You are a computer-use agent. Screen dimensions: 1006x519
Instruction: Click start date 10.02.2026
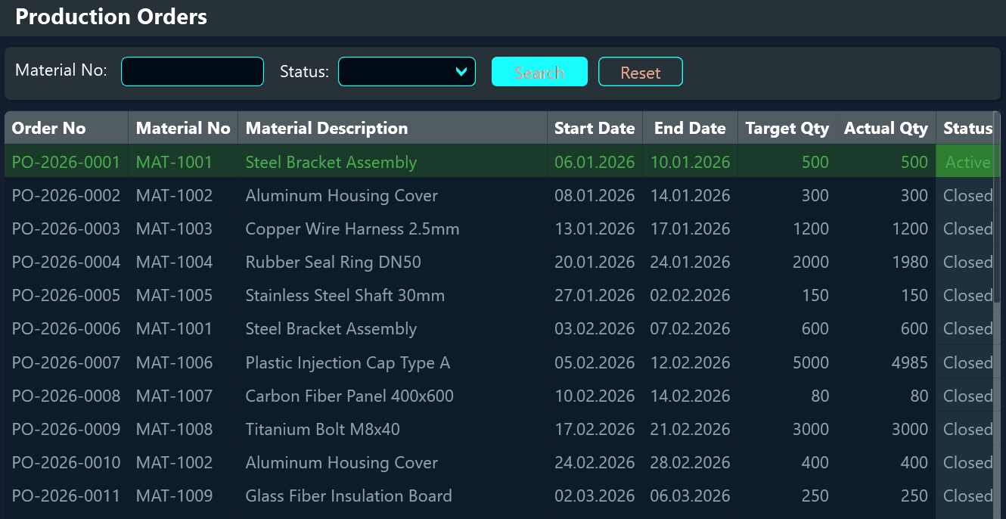pyautogui.click(x=595, y=396)
